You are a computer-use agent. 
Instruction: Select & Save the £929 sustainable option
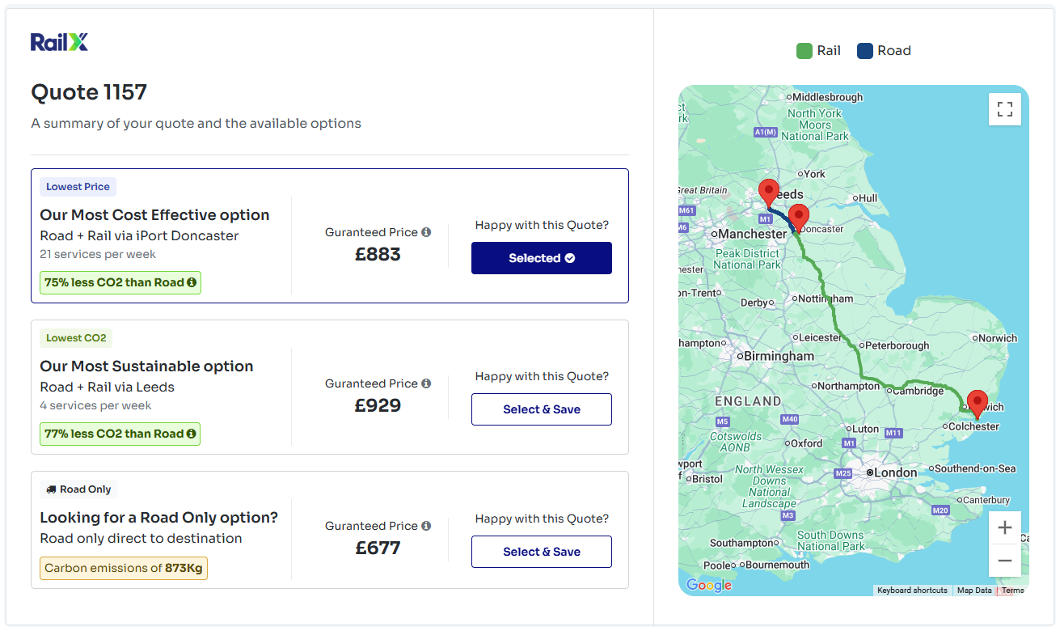pos(541,409)
